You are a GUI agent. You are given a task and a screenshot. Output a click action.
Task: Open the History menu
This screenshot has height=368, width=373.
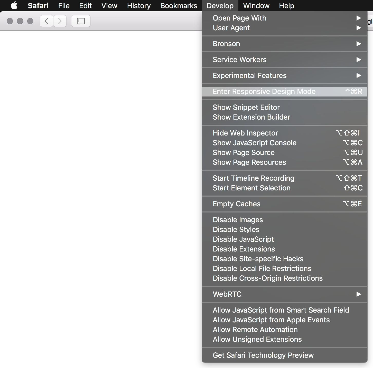pyautogui.click(x=139, y=6)
